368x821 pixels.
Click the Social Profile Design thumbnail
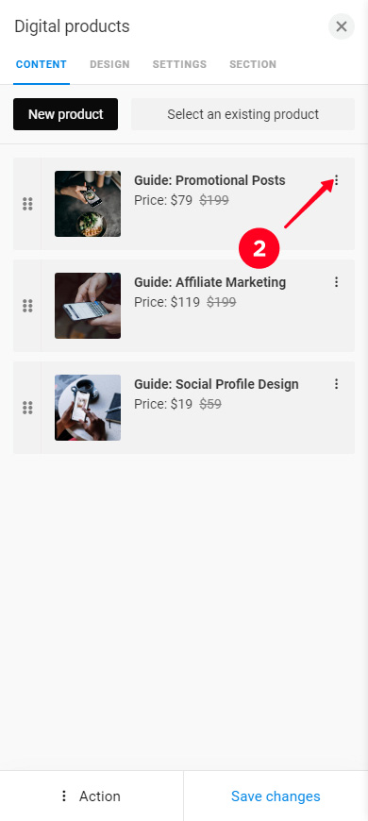point(88,408)
